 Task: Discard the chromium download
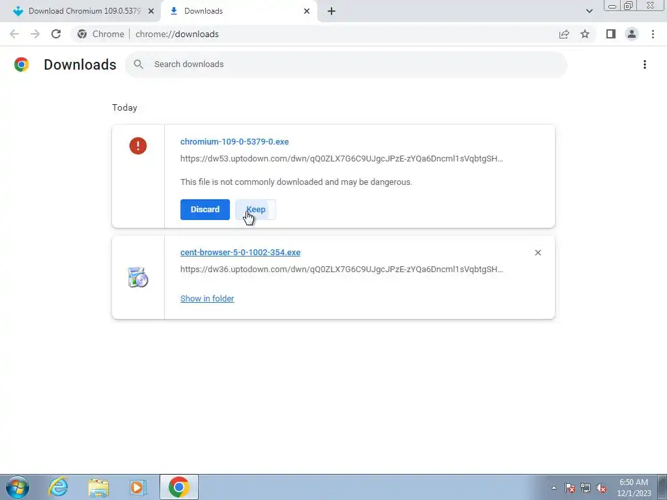[x=205, y=210]
